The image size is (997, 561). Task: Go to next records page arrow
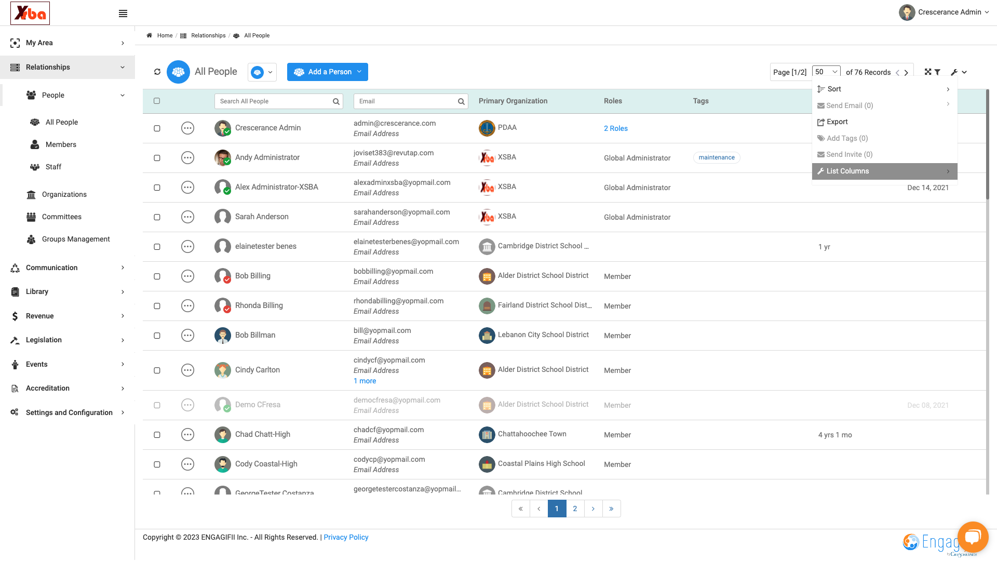point(906,73)
